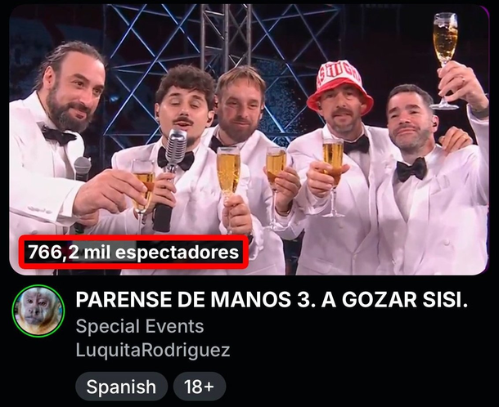Select the 18+ content tag
Viewport: 499px width, 407px height.
(x=200, y=387)
